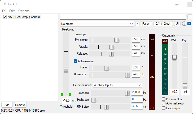Click the CPU usage status text
The height and width of the screenshot is (114, 193).
(23, 111)
